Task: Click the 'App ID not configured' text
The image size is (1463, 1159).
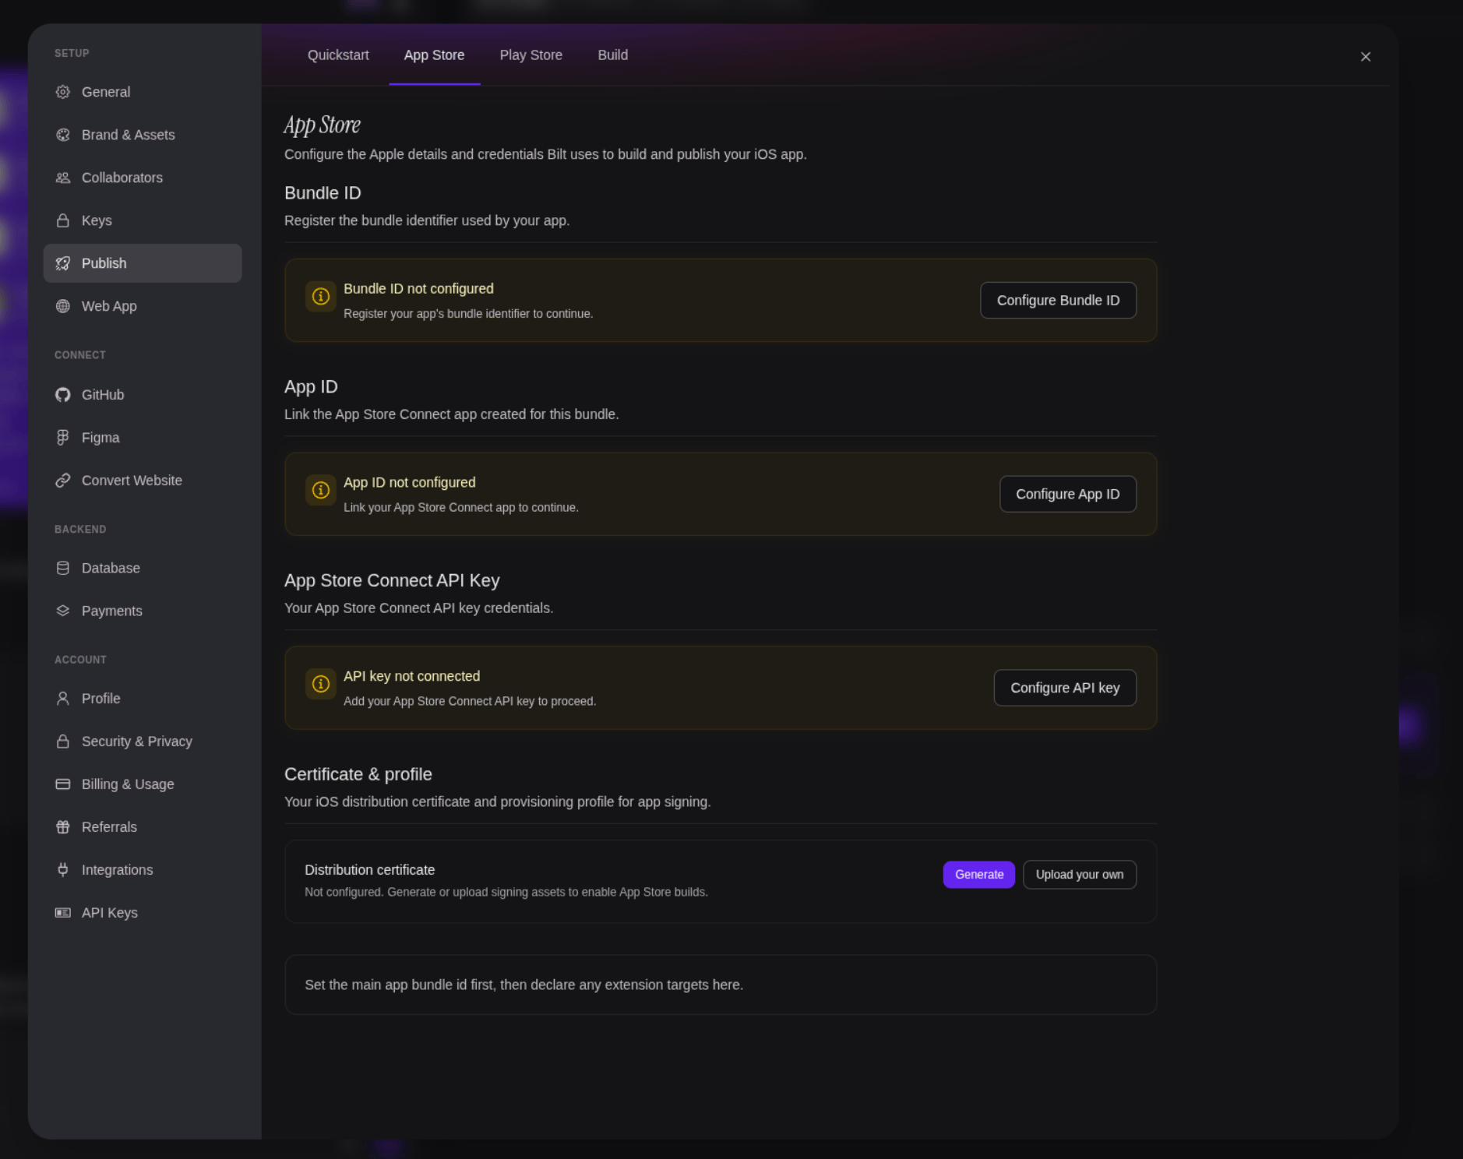Action: click(410, 483)
